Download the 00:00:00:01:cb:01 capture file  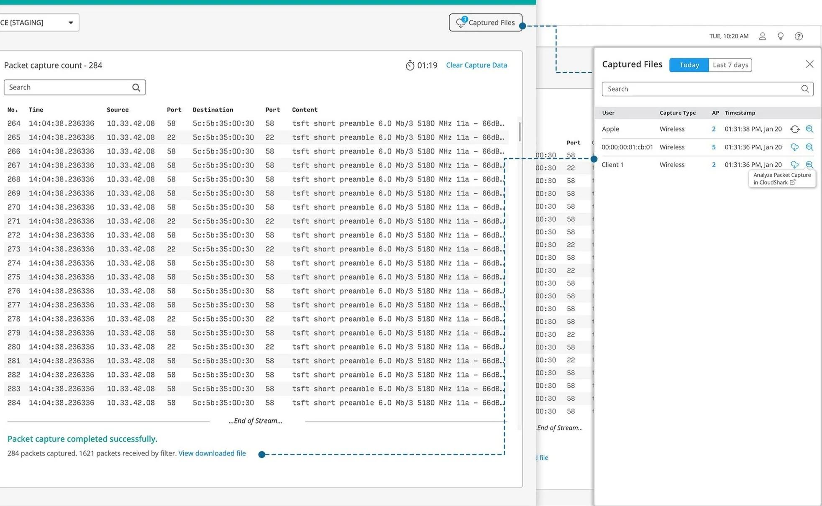click(x=794, y=147)
